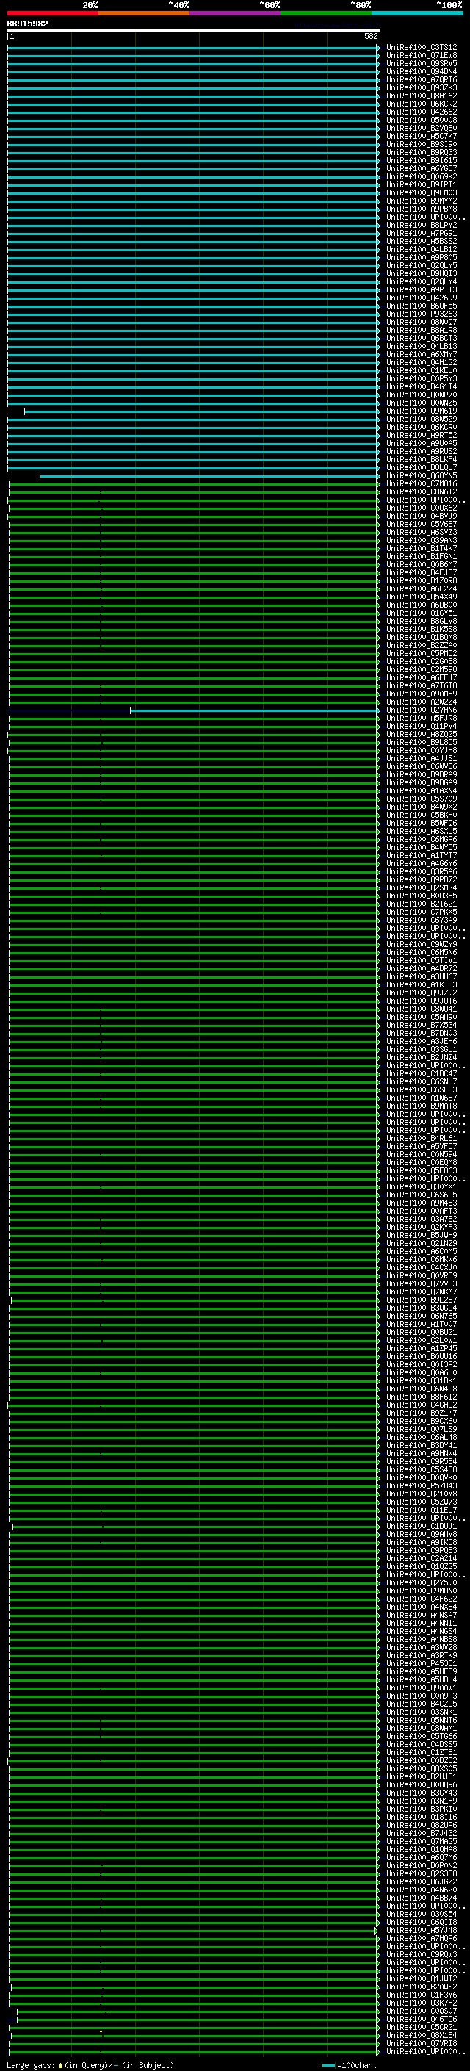Open hit UniRef100_Q94BN4
470x2071 pixels.
421,71
